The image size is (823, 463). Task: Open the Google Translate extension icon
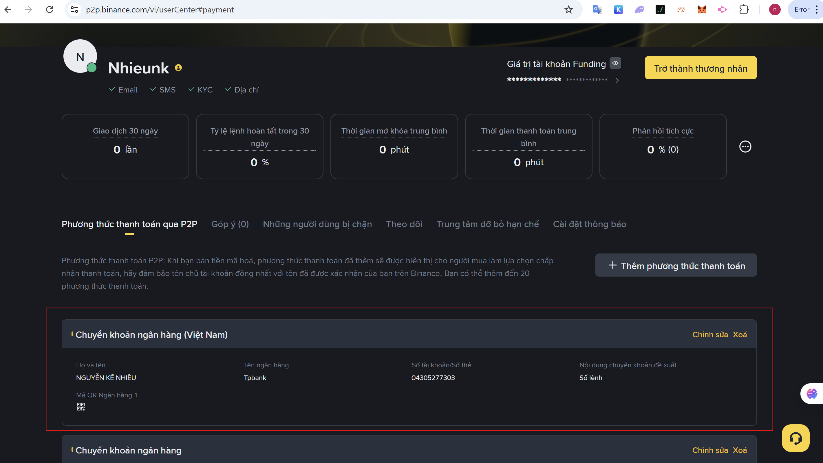pyautogui.click(x=597, y=10)
